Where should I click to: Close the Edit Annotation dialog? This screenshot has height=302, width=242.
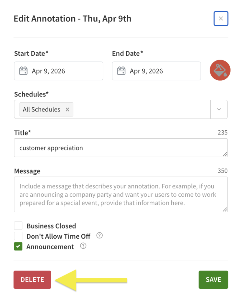coord(221,19)
